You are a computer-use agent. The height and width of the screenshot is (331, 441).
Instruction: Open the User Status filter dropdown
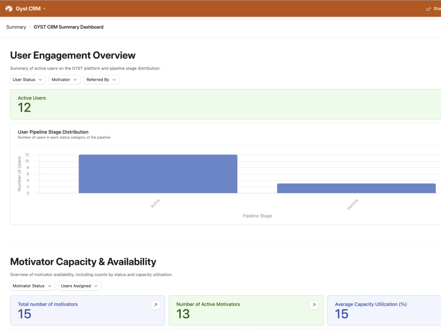pyautogui.click(x=27, y=79)
